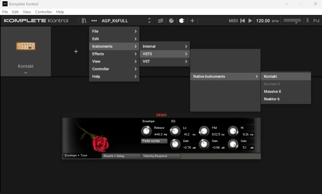
Task: Open Help in the menu bar
Action: pyautogui.click(x=60, y=12)
